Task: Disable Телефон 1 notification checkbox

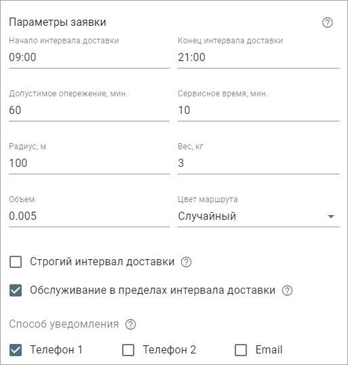Action: click(x=16, y=350)
